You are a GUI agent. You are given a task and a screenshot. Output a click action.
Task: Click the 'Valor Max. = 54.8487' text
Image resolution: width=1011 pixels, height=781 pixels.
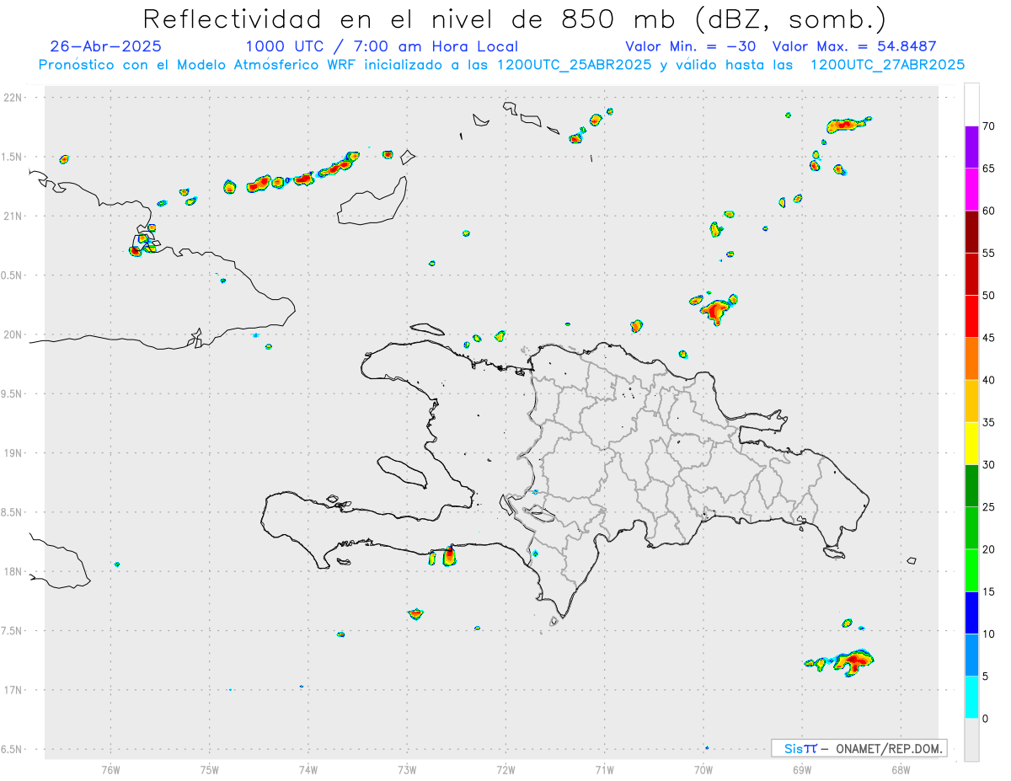854,46
